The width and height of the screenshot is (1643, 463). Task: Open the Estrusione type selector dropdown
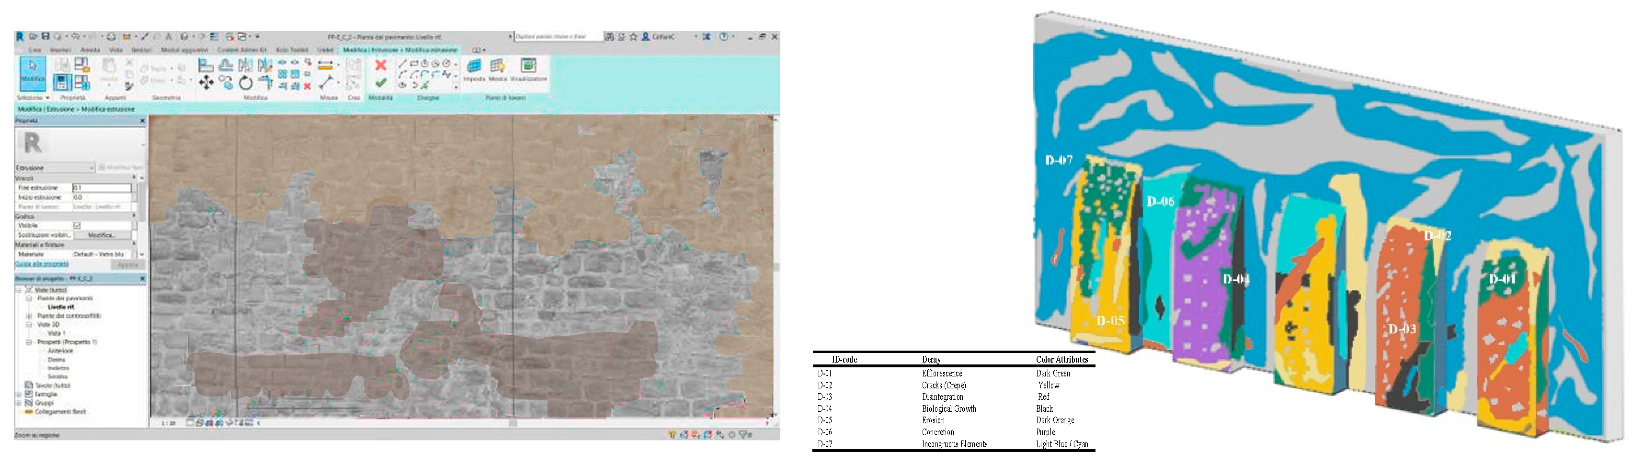92,167
